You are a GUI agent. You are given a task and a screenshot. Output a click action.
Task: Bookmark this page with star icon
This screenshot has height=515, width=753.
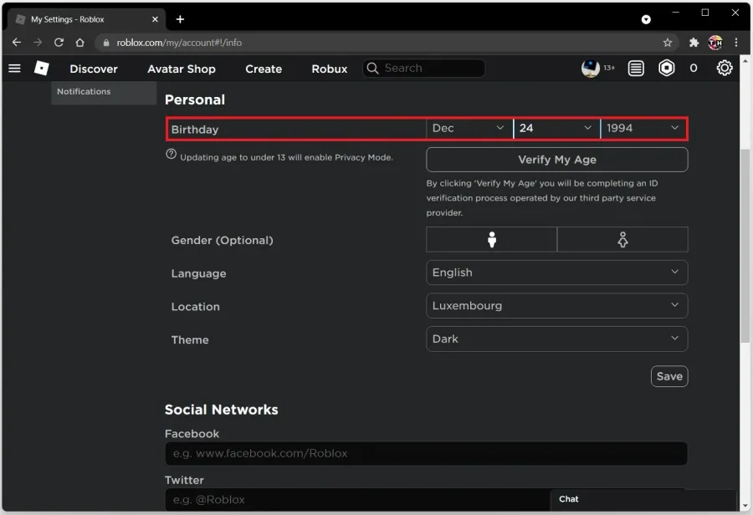point(668,43)
